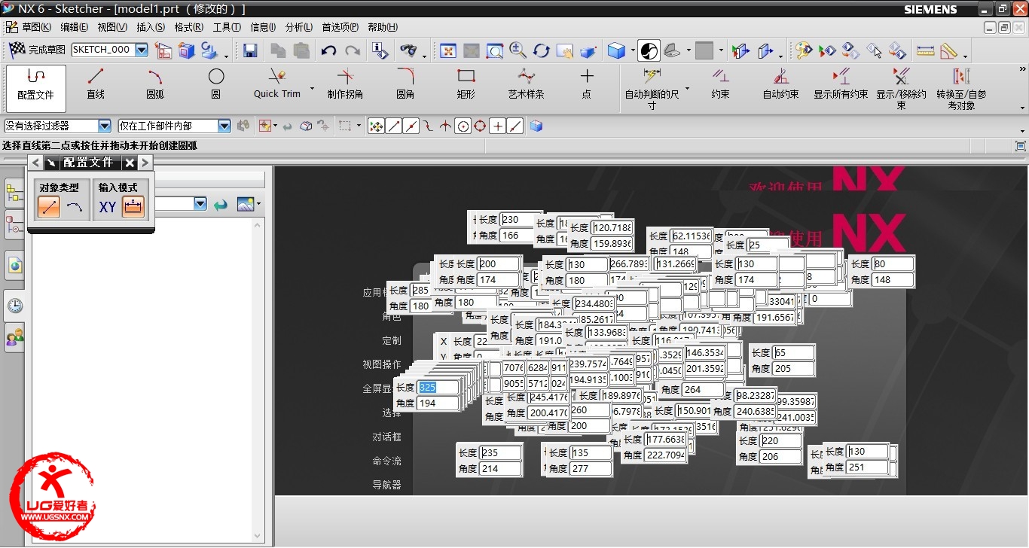This screenshot has width=1029, height=548.
Task: Open the 视图 view menu
Action: 112,27
